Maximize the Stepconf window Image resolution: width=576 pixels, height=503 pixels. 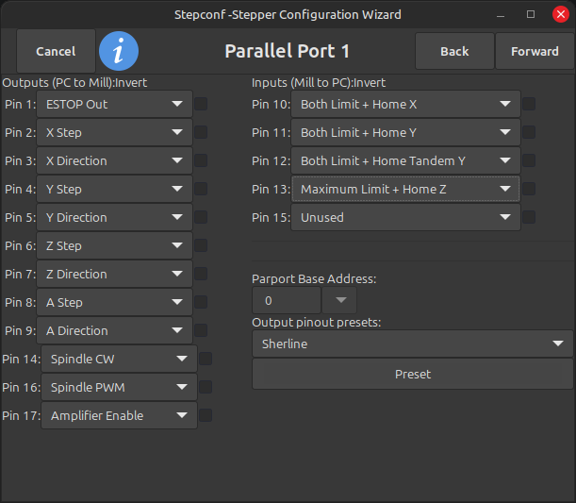pos(531,15)
